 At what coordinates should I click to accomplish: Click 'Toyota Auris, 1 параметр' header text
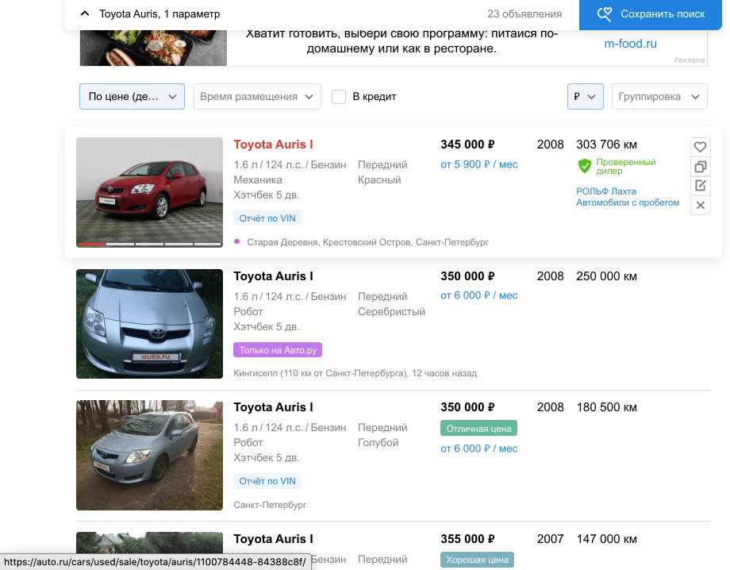[159, 14]
